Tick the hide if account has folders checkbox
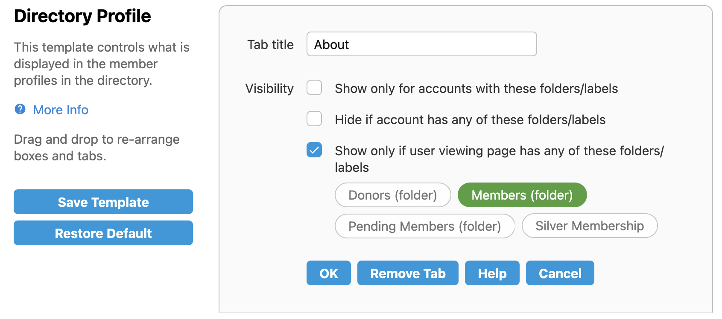The image size is (722, 319). click(x=314, y=119)
